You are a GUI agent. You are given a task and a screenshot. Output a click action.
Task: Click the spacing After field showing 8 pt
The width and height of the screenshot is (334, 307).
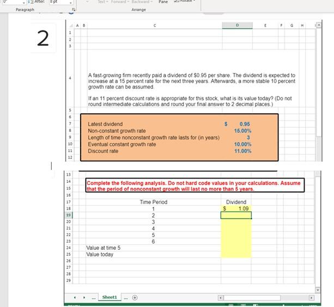tap(59, 2)
